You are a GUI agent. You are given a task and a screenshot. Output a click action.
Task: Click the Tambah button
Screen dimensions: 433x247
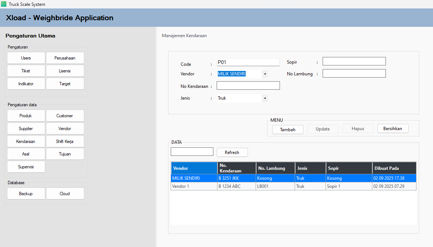click(288, 129)
